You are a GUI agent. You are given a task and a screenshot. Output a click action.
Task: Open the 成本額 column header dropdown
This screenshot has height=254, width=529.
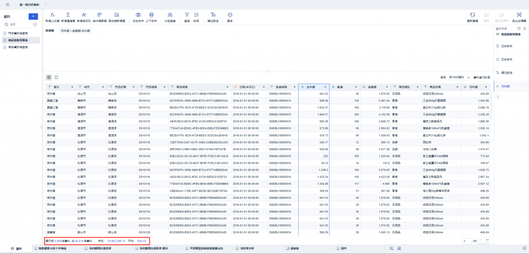click(325, 87)
